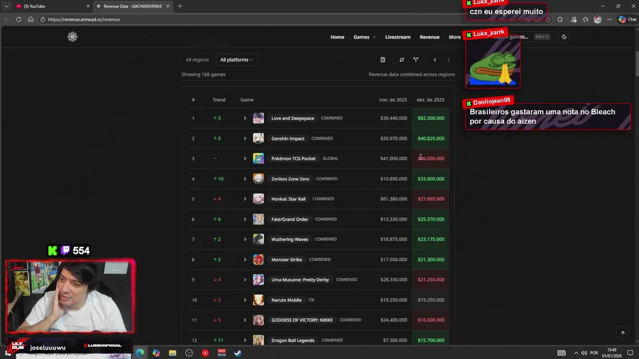Viewport: 639px width, 359px height.
Task: Reload the page with refresh icon
Action: (x=18, y=19)
